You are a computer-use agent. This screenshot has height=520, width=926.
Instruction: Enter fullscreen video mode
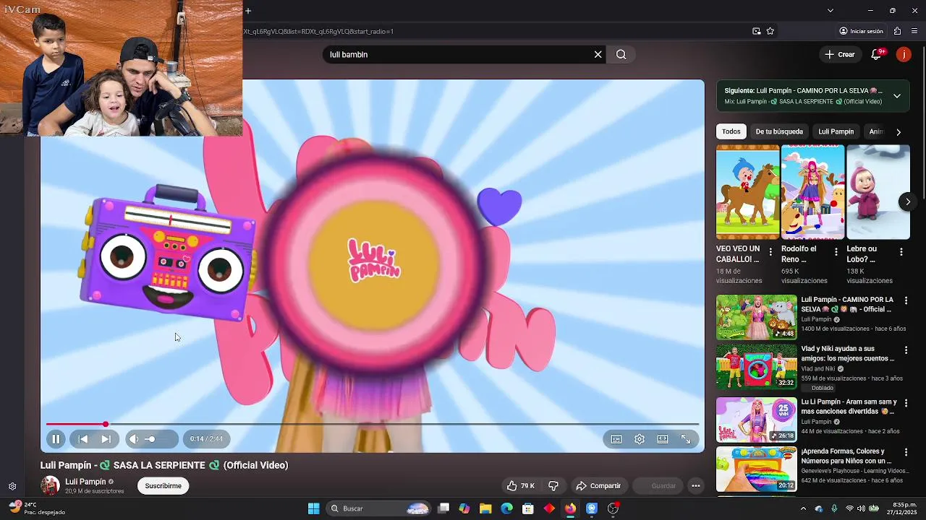click(x=686, y=439)
